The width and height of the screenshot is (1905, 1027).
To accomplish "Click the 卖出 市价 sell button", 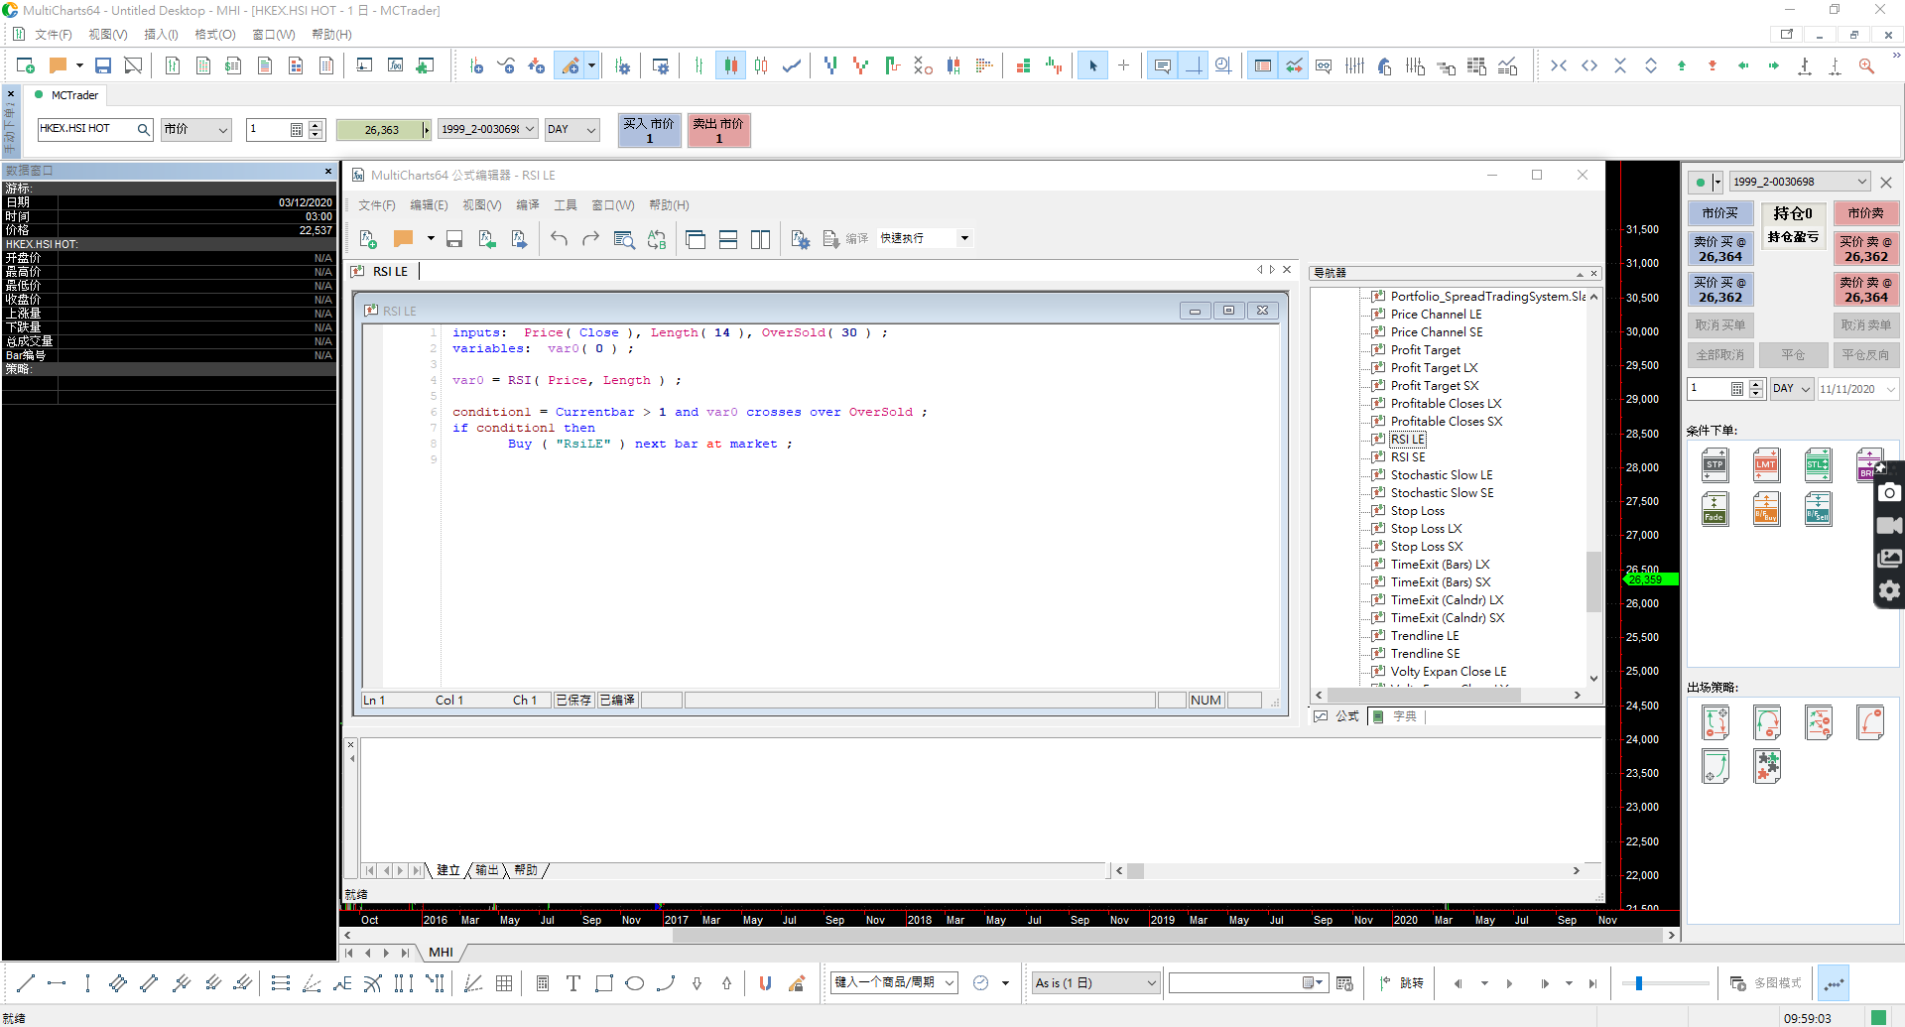I will pos(718,130).
